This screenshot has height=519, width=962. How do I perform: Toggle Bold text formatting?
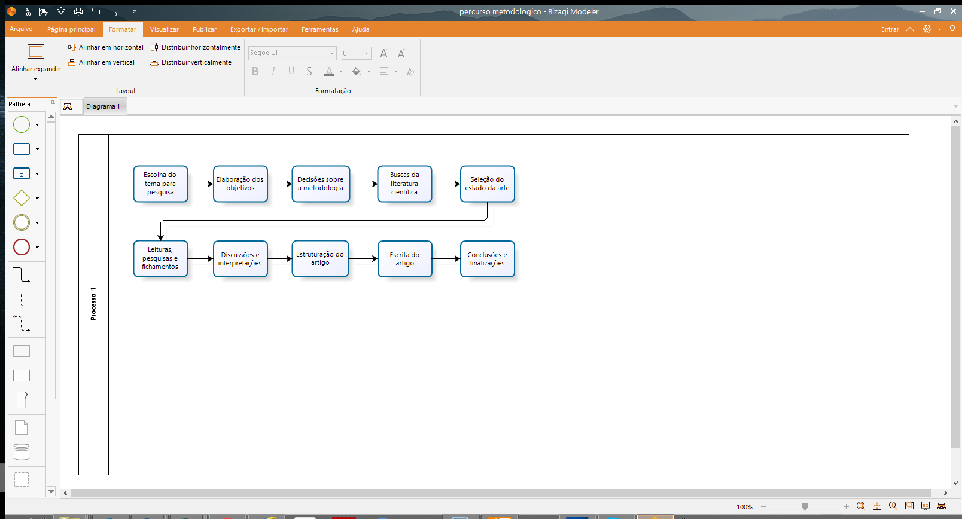[255, 72]
